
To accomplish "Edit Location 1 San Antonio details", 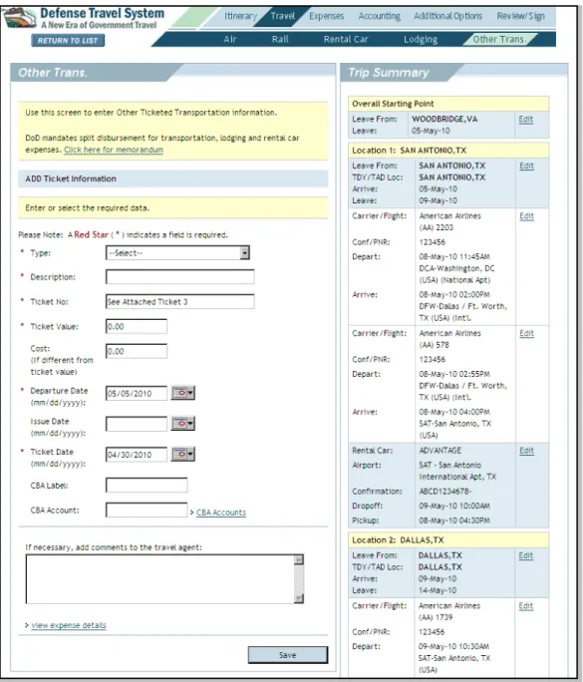I will (526, 166).
